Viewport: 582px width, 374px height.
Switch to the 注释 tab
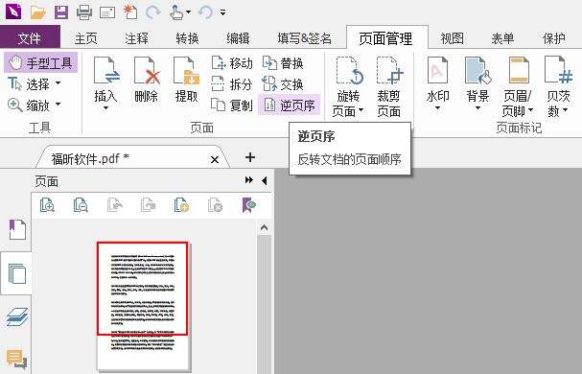pyautogui.click(x=136, y=38)
